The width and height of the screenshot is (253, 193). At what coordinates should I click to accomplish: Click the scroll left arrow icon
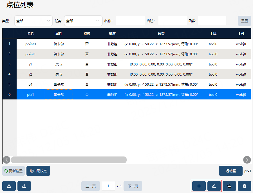coord(7,160)
